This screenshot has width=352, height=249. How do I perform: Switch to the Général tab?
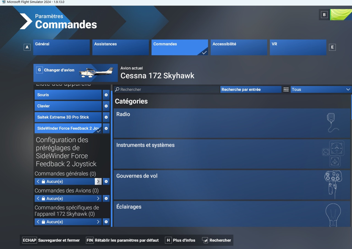point(61,47)
